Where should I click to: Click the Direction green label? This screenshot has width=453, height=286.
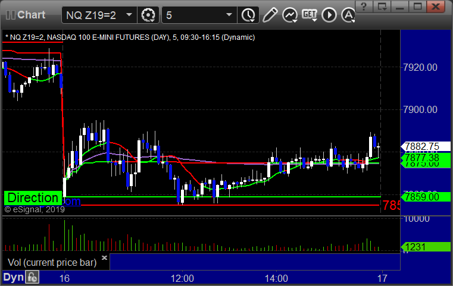pos(33,198)
